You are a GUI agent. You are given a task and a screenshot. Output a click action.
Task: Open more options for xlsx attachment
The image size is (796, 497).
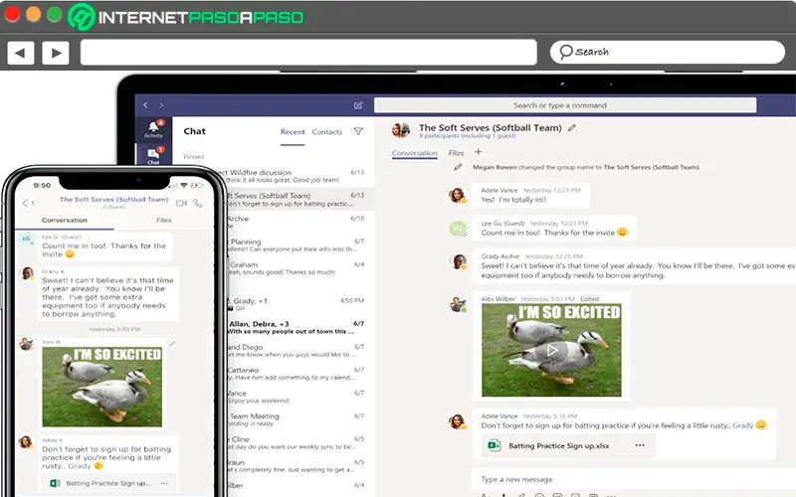(x=640, y=445)
